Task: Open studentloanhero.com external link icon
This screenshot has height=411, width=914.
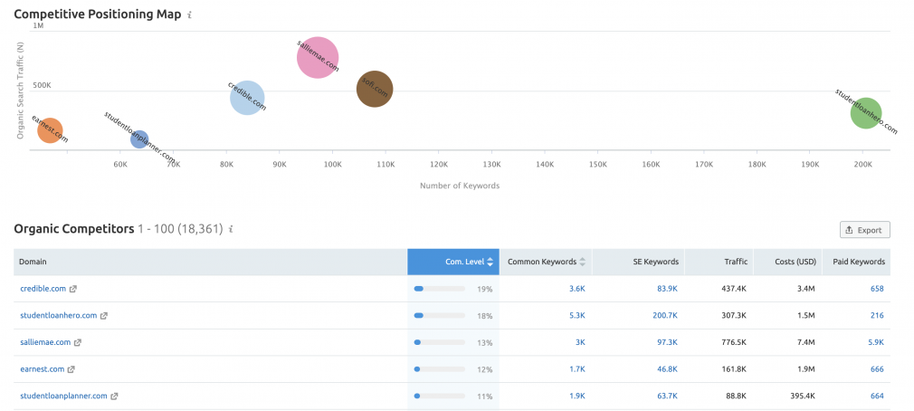Action: pos(104,315)
